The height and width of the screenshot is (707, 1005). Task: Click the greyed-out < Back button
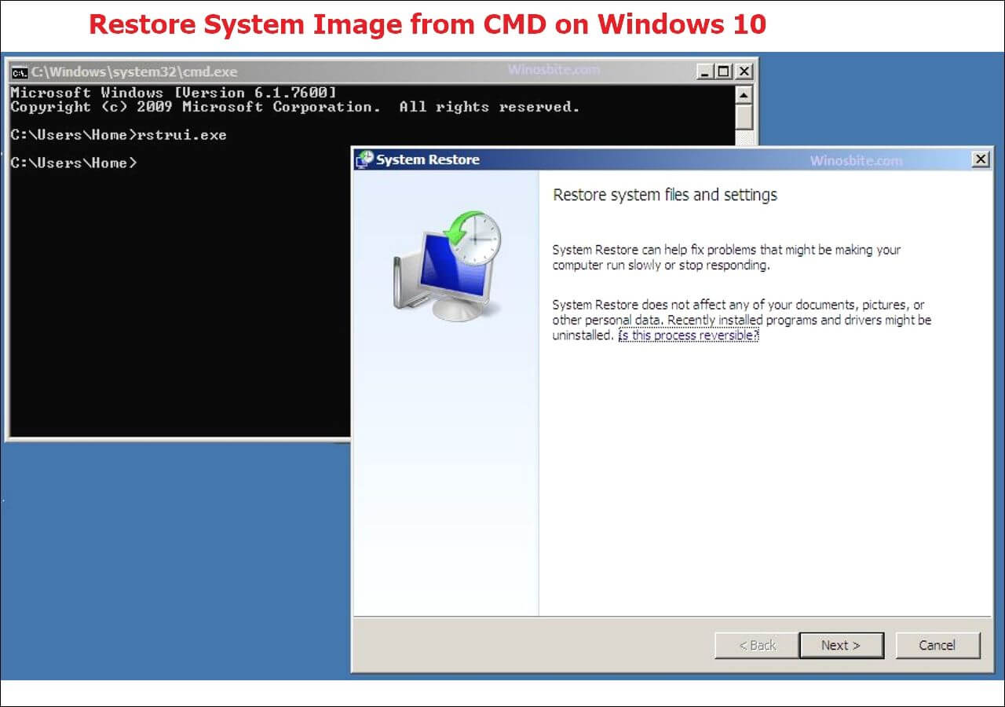pyautogui.click(x=757, y=645)
